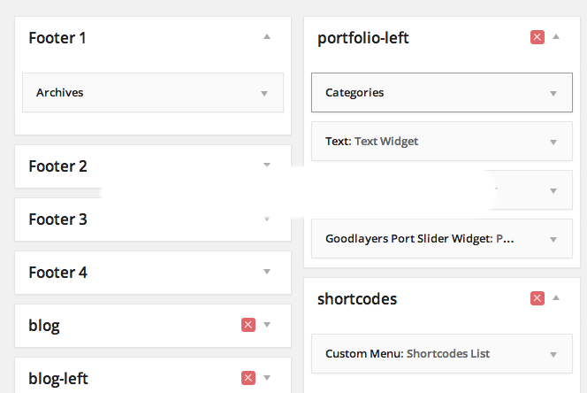The height and width of the screenshot is (393, 587).
Task: Expand the Footer 2 sidebar
Action: (266, 166)
